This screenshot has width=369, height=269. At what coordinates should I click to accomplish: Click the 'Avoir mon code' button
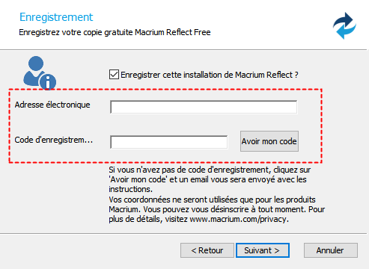[269, 141]
